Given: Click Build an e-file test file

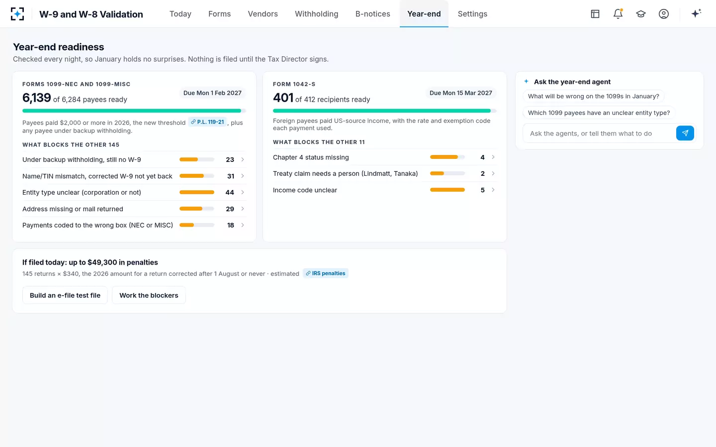Looking at the screenshot, I should point(65,295).
